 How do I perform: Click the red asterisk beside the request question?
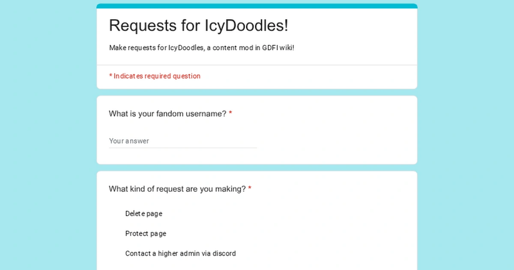250,188
